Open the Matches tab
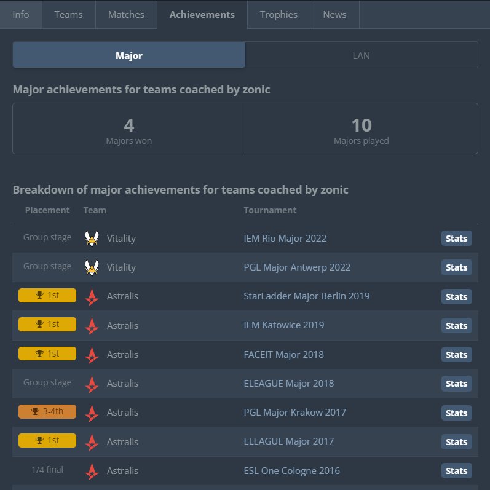This screenshot has height=490, width=490. [x=126, y=14]
